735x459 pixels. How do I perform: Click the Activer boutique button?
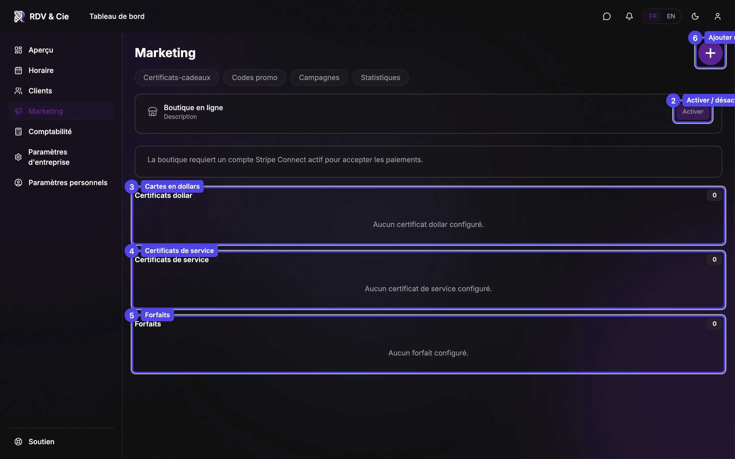(x=693, y=112)
